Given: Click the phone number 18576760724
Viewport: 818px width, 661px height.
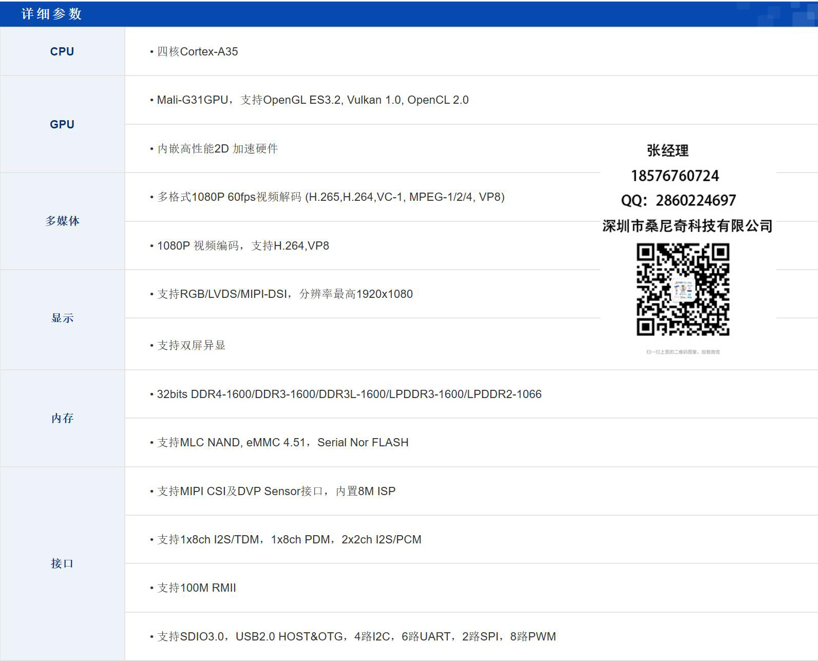Looking at the screenshot, I should [675, 176].
